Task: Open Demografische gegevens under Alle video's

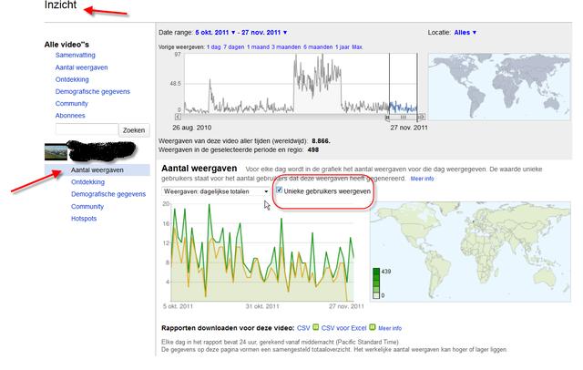Action: coord(93,91)
